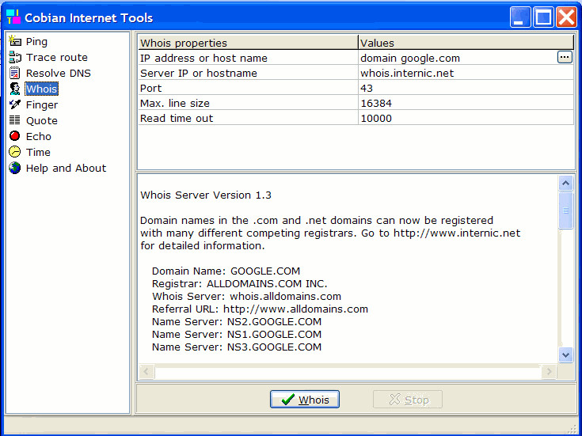Edit the 'domain google.com' value field
Viewport: 582px width, 436px height.
pos(458,58)
